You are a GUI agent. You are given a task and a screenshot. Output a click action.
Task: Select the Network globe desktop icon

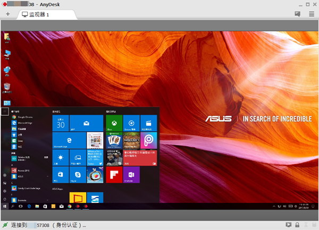click(x=7, y=71)
